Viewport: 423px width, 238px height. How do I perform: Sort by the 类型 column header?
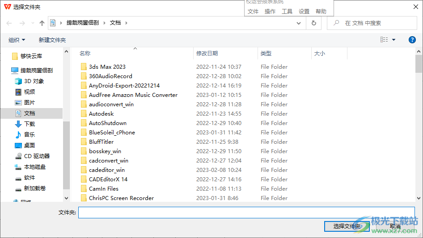(266, 54)
